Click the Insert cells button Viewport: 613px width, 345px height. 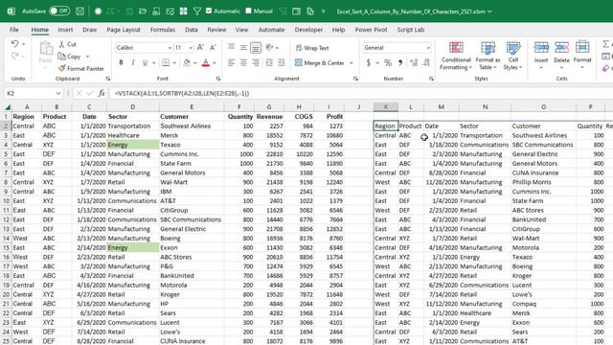541,55
